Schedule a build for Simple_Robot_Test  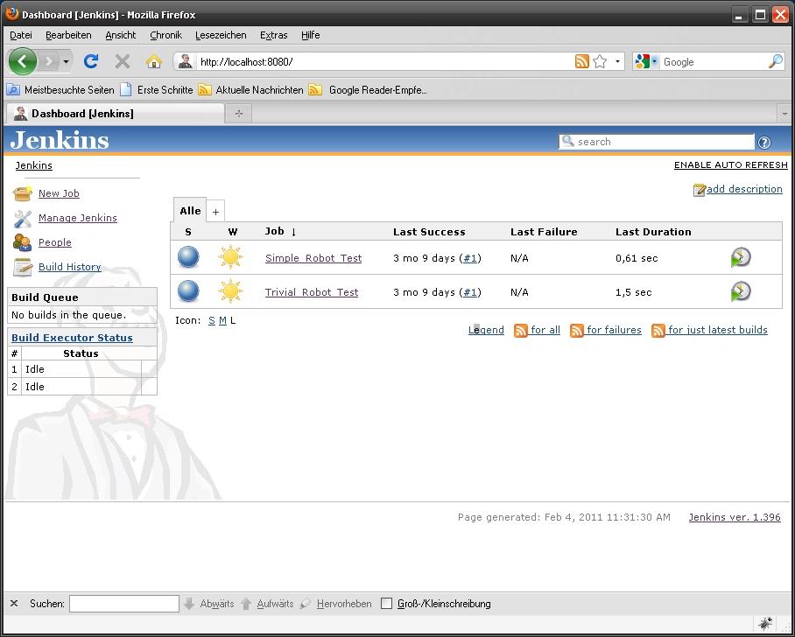click(x=741, y=257)
